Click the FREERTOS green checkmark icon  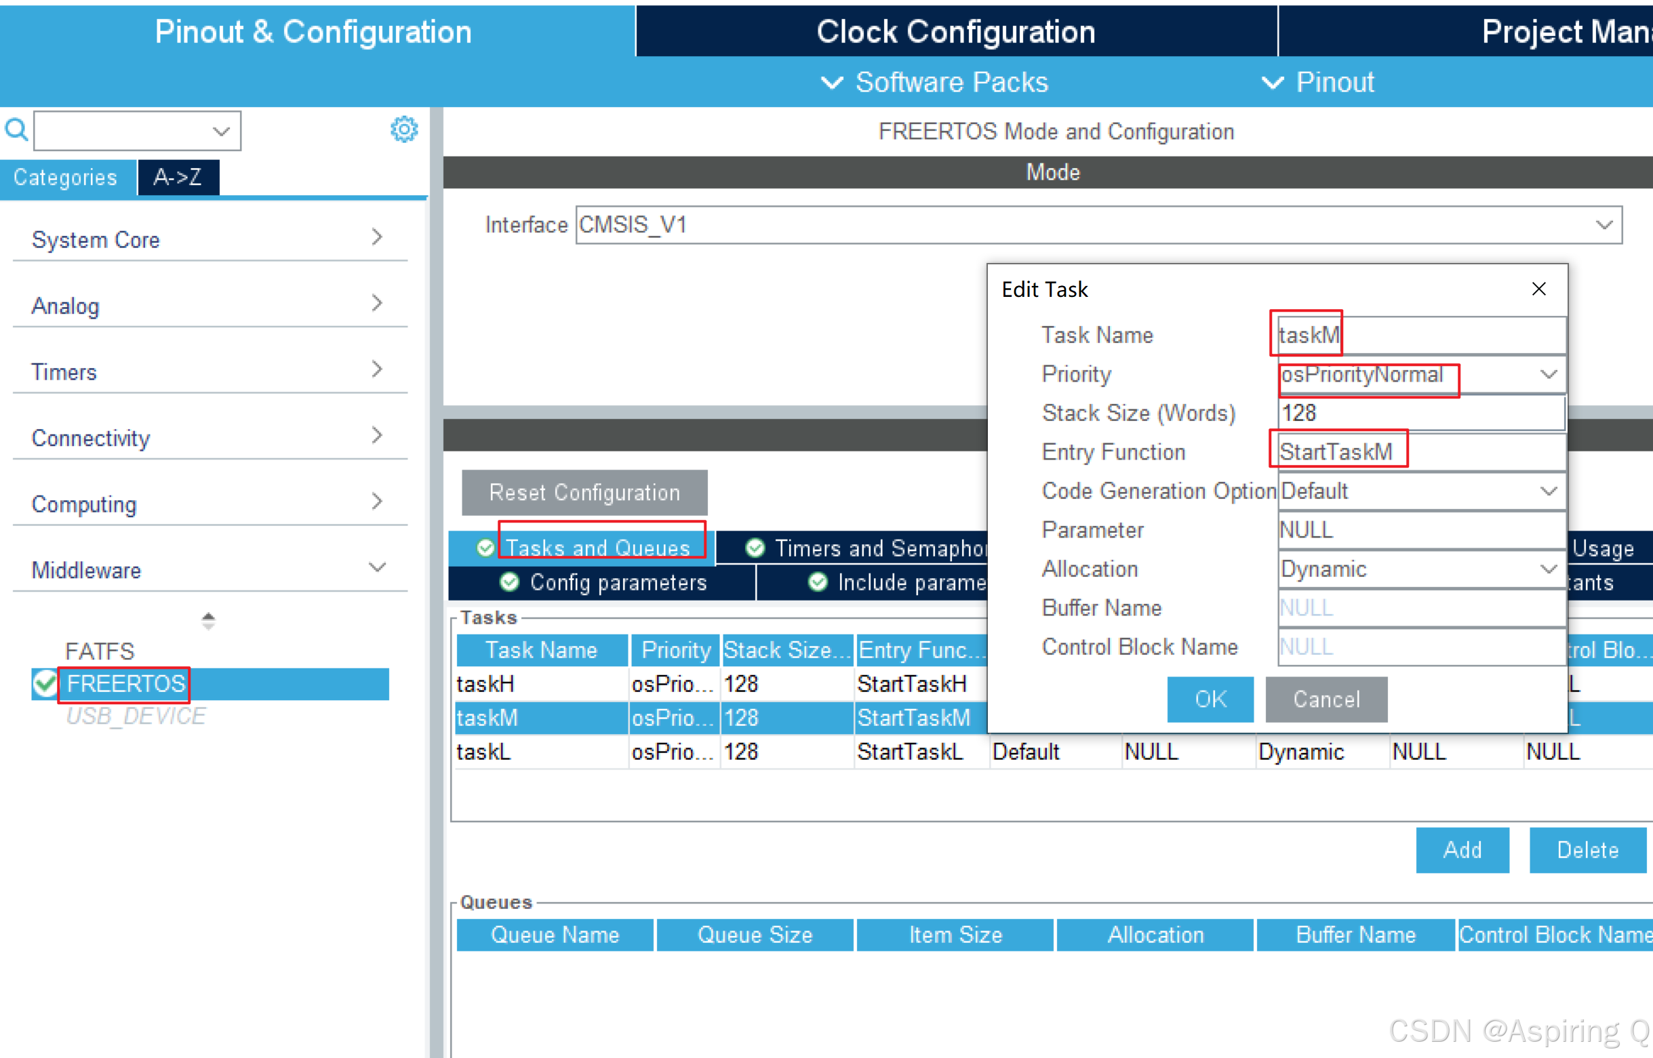45,684
